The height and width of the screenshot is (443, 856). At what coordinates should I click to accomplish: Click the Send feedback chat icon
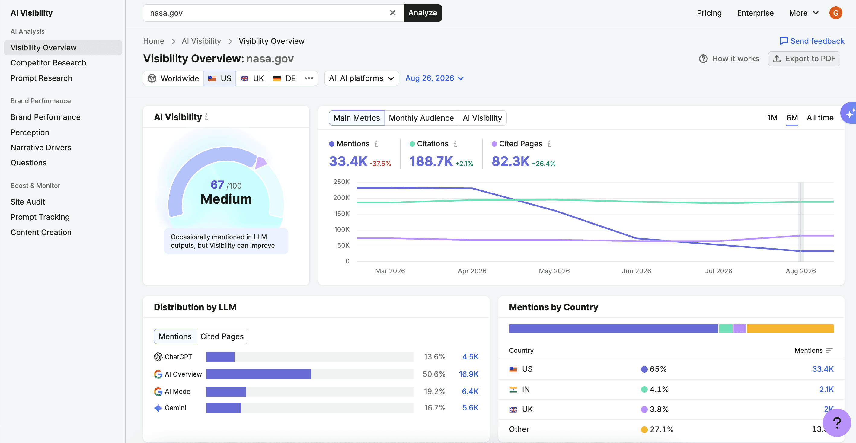pos(784,41)
